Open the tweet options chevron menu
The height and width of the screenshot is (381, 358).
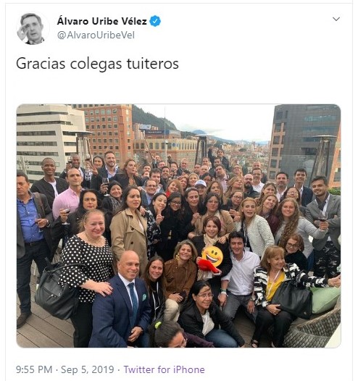click(336, 19)
